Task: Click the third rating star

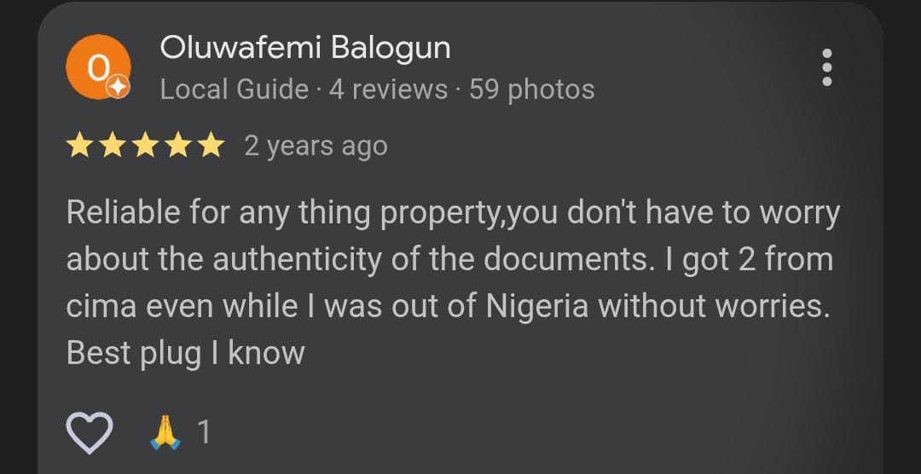Action: coord(145,145)
